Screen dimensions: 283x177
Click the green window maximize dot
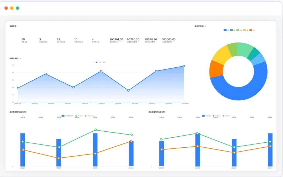tap(18, 8)
